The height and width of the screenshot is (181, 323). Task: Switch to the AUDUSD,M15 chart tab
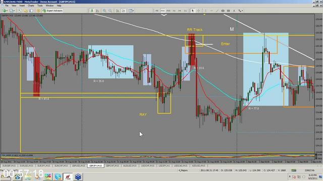click(130, 165)
